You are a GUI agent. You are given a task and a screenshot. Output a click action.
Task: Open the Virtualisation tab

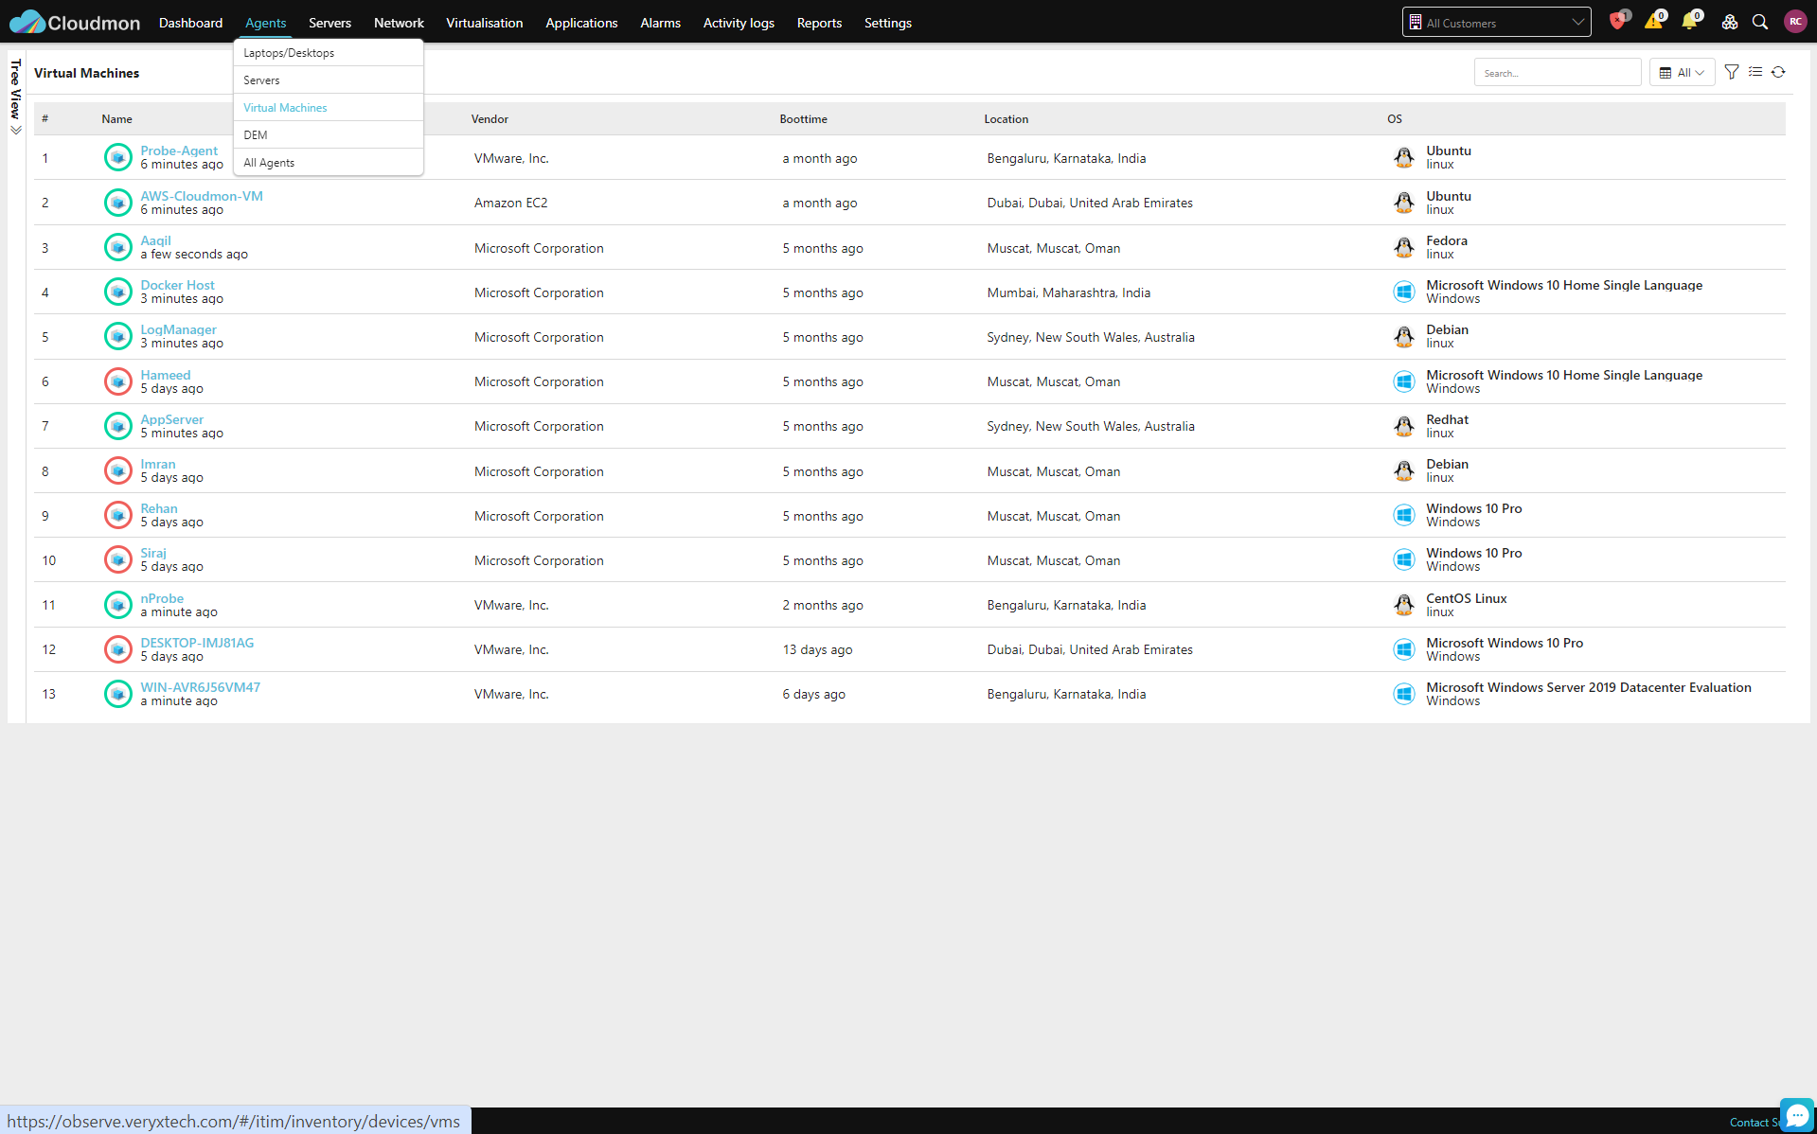[485, 23]
